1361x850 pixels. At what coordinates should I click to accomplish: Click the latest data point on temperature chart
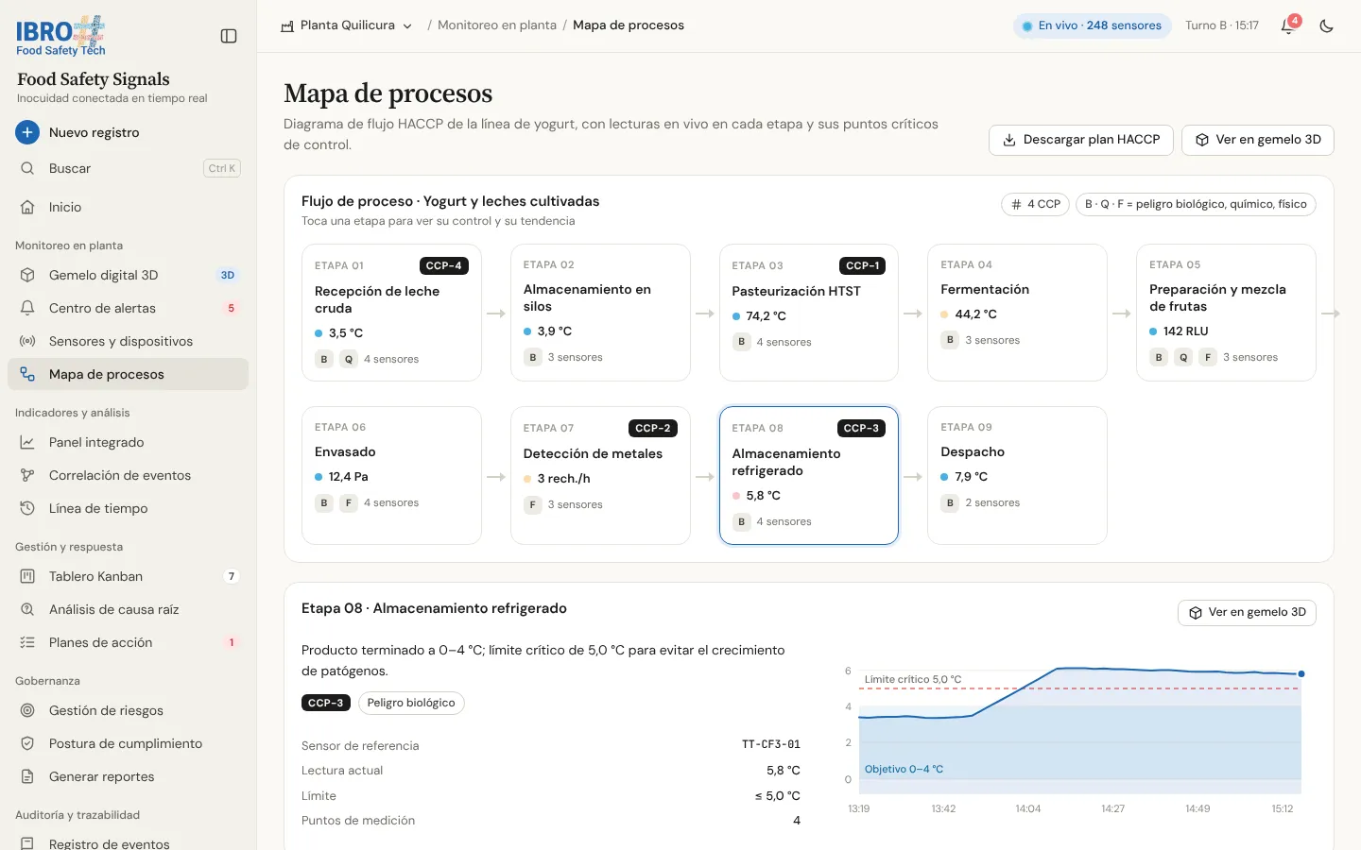(1301, 673)
